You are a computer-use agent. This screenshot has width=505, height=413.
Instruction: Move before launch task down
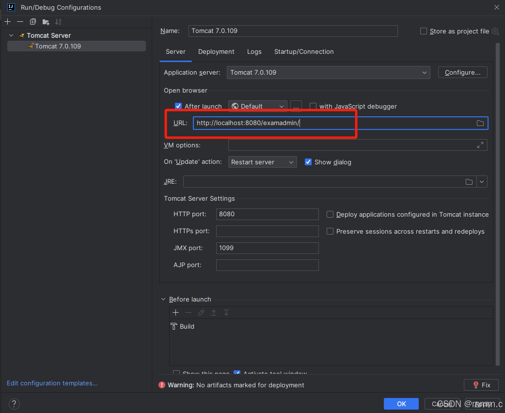point(226,313)
